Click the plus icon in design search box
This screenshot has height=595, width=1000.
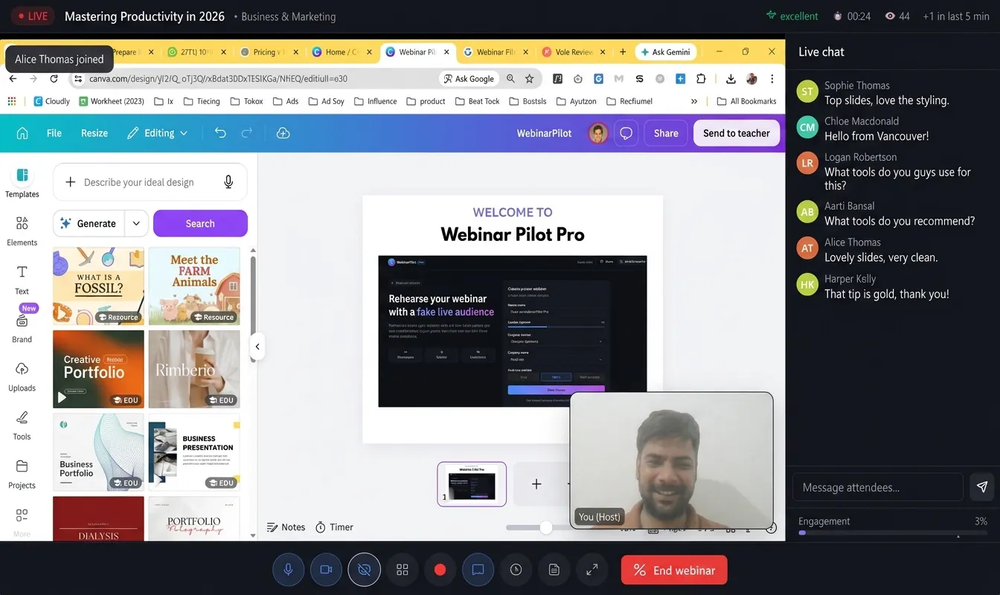click(71, 182)
